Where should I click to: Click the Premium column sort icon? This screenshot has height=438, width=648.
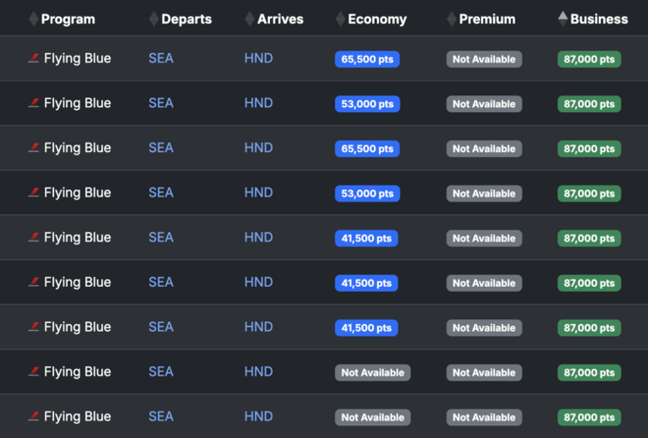point(451,19)
